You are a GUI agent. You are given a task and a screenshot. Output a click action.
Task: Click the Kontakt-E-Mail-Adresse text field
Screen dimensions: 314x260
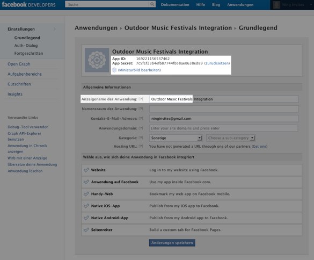pyautogui.click(x=224, y=119)
